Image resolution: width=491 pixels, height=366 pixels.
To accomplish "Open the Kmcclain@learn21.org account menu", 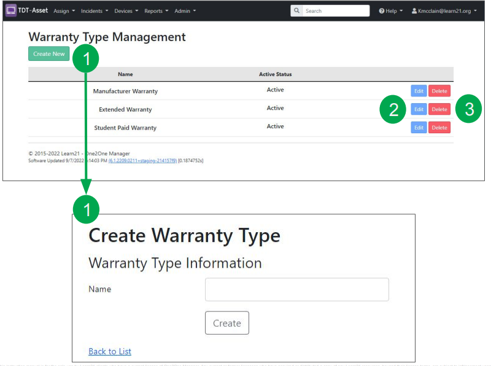I will [444, 11].
